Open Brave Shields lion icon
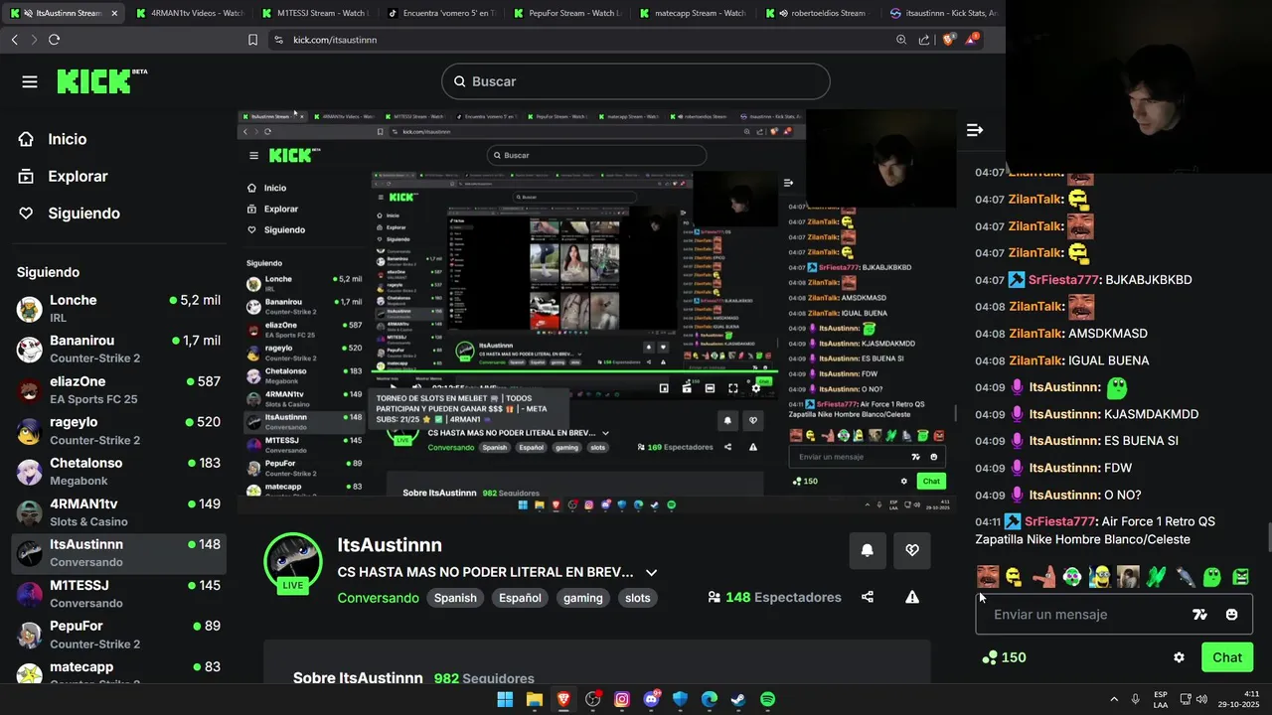 click(948, 40)
